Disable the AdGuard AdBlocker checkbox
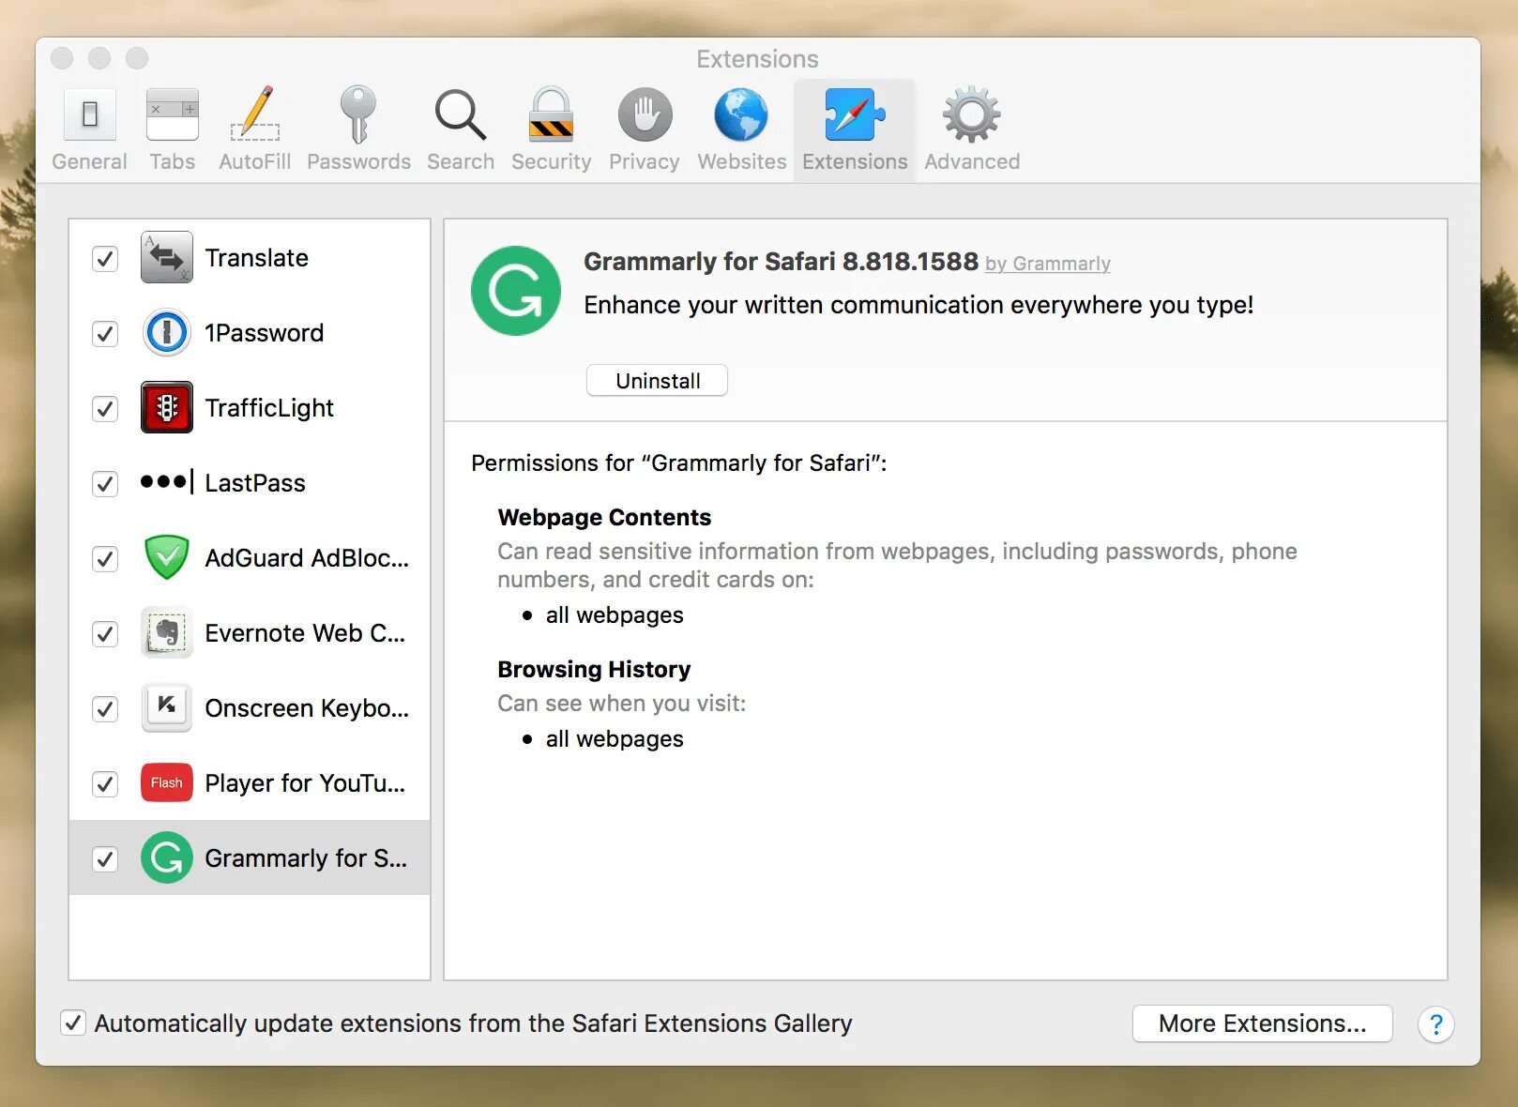The height and width of the screenshot is (1107, 1518). coord(105,559)
